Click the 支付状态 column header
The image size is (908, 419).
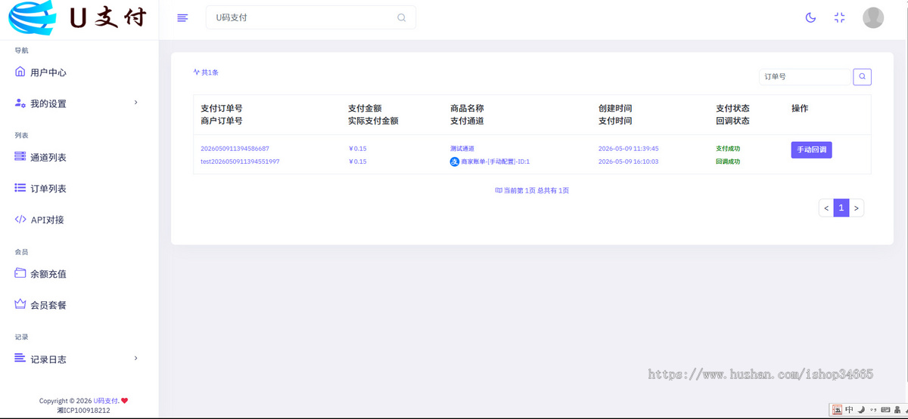tap(732, 109)
